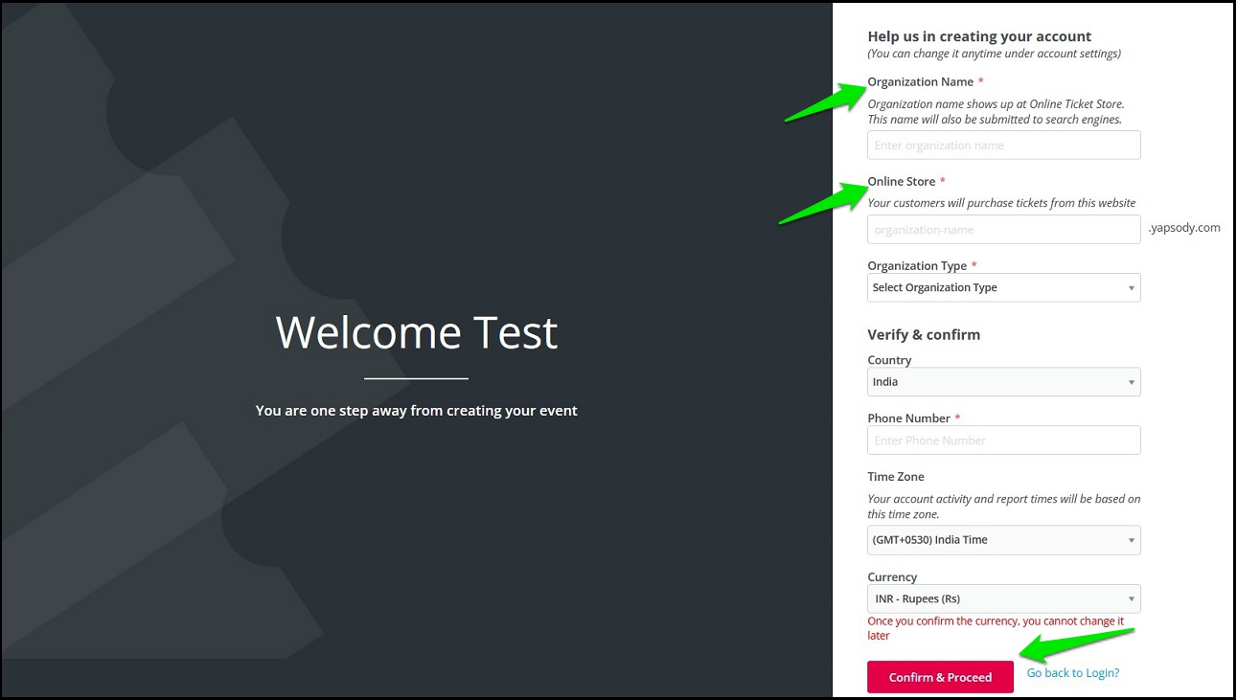
Task: Expand the INR - Rupees (Rs) currency dropdown
Action: [1003, 599]
